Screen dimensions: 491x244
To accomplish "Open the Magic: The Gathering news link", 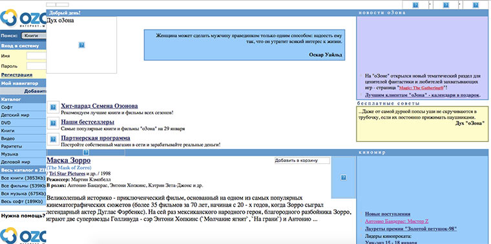I will click(422, 88).
